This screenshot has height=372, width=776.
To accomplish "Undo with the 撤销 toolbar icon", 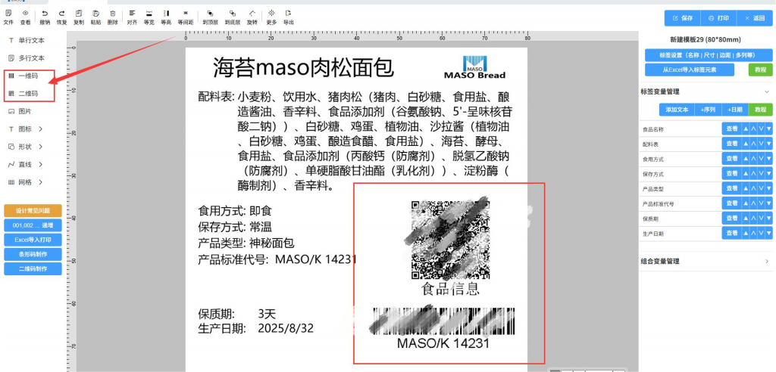I will (45, 17).
